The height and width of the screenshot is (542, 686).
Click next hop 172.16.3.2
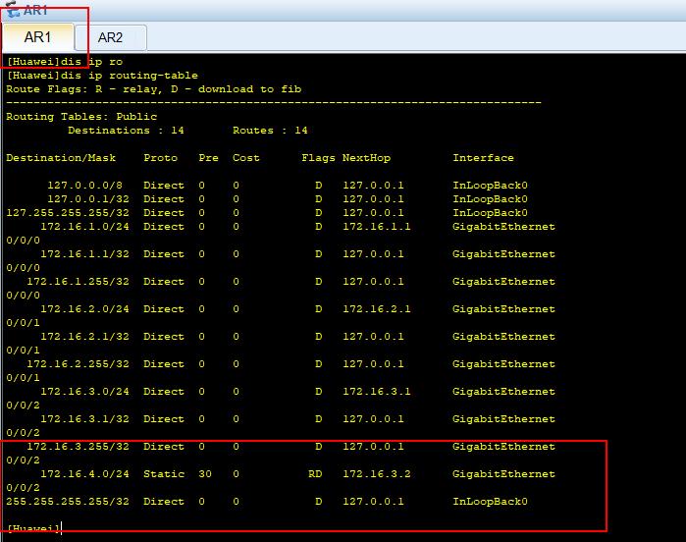click(x=376, y=474)
